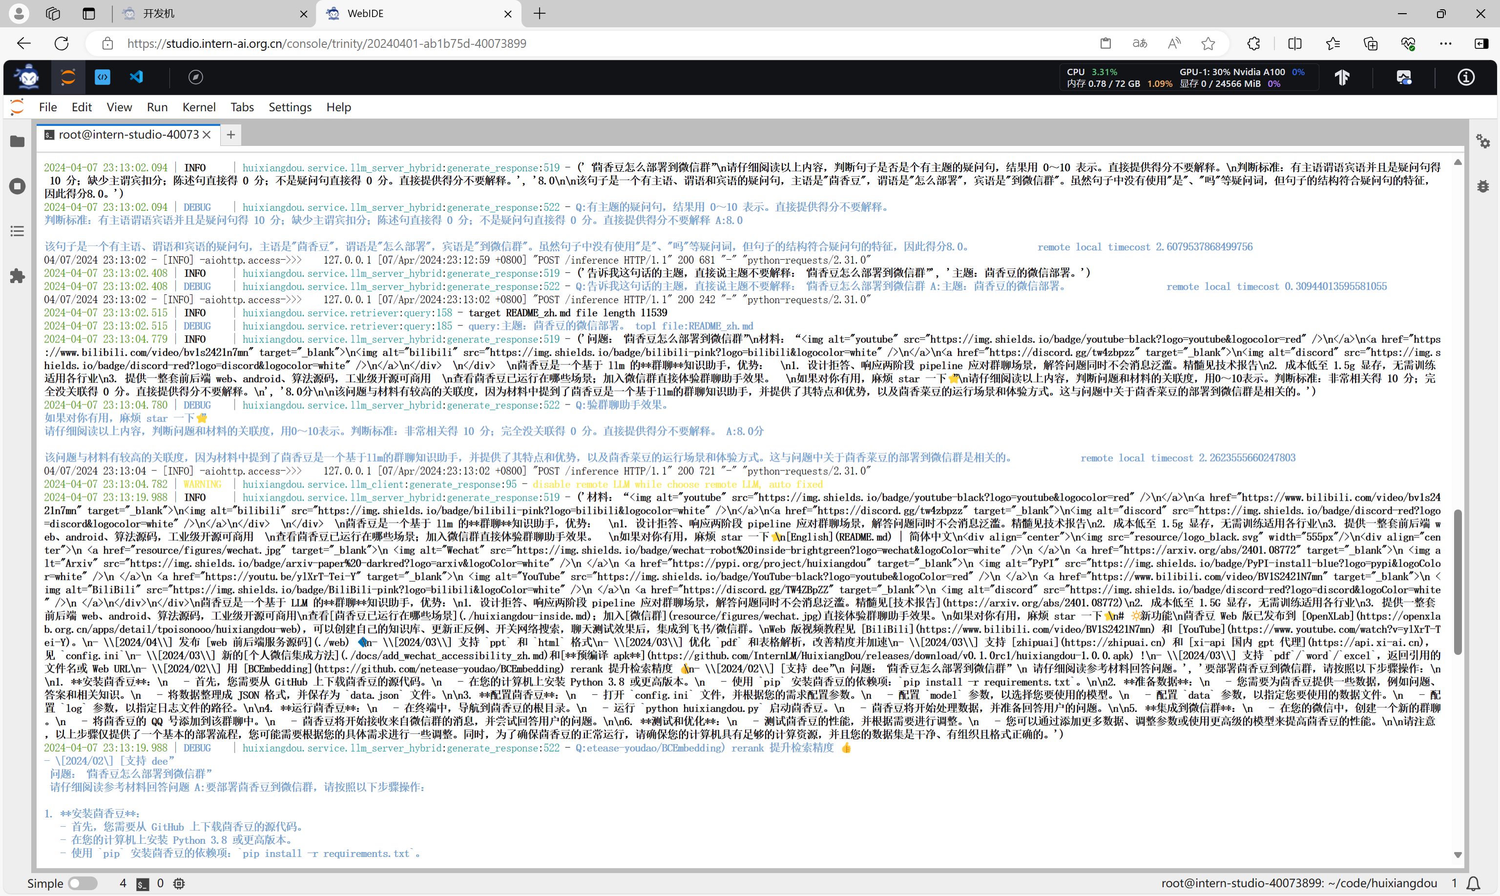Viewport: 1500px width, 896px height.
Task: Click the kernel chip icon in status bar
Action: 179,883
